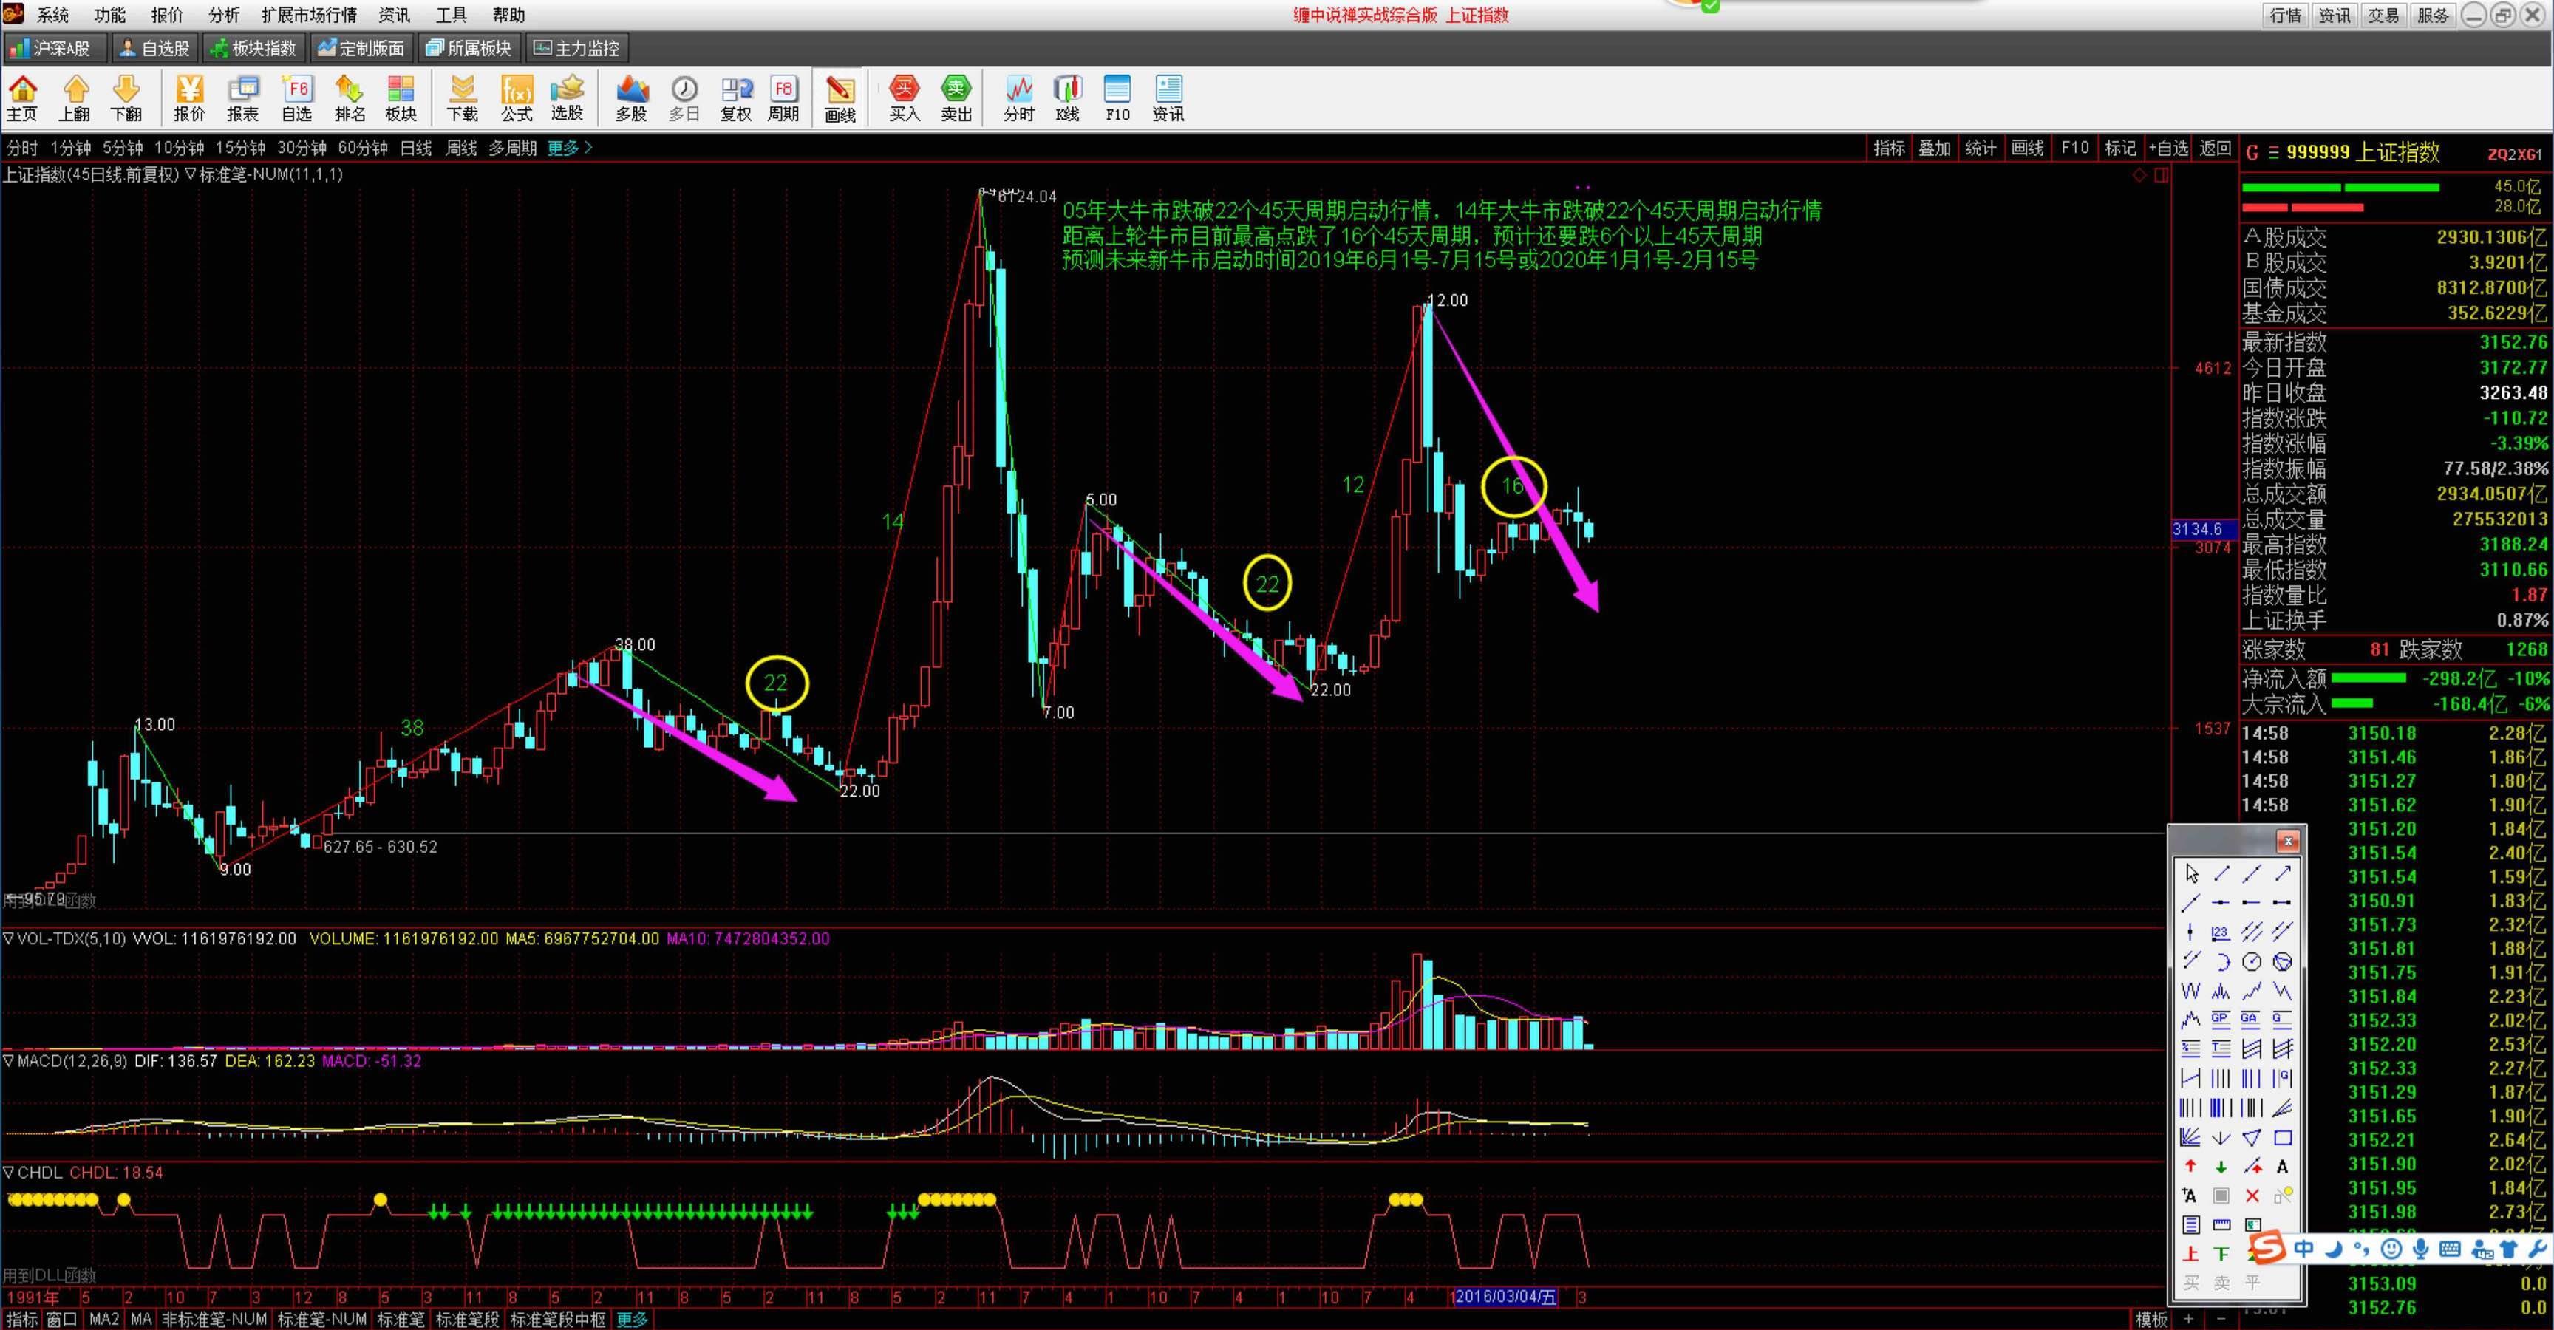Open the 标准笔-NUM main indicator dropdown triangle
The height and width of the screenshot is (1330, 2554).
coord(191,174)
